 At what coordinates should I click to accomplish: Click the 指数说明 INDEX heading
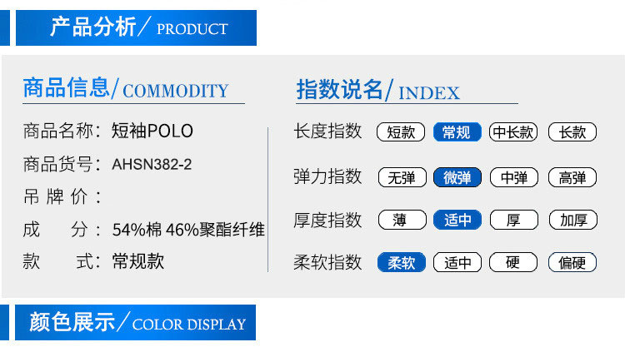(x=377, y=91)
